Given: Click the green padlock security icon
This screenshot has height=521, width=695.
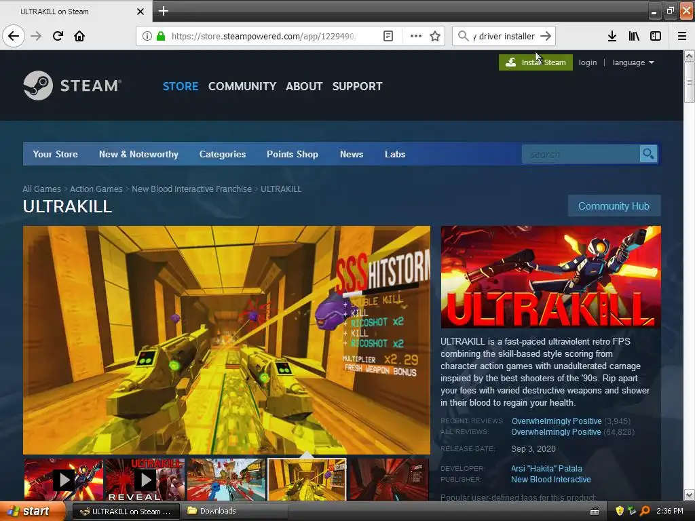Looking at the screenshot, I should (x=161, y=36).
